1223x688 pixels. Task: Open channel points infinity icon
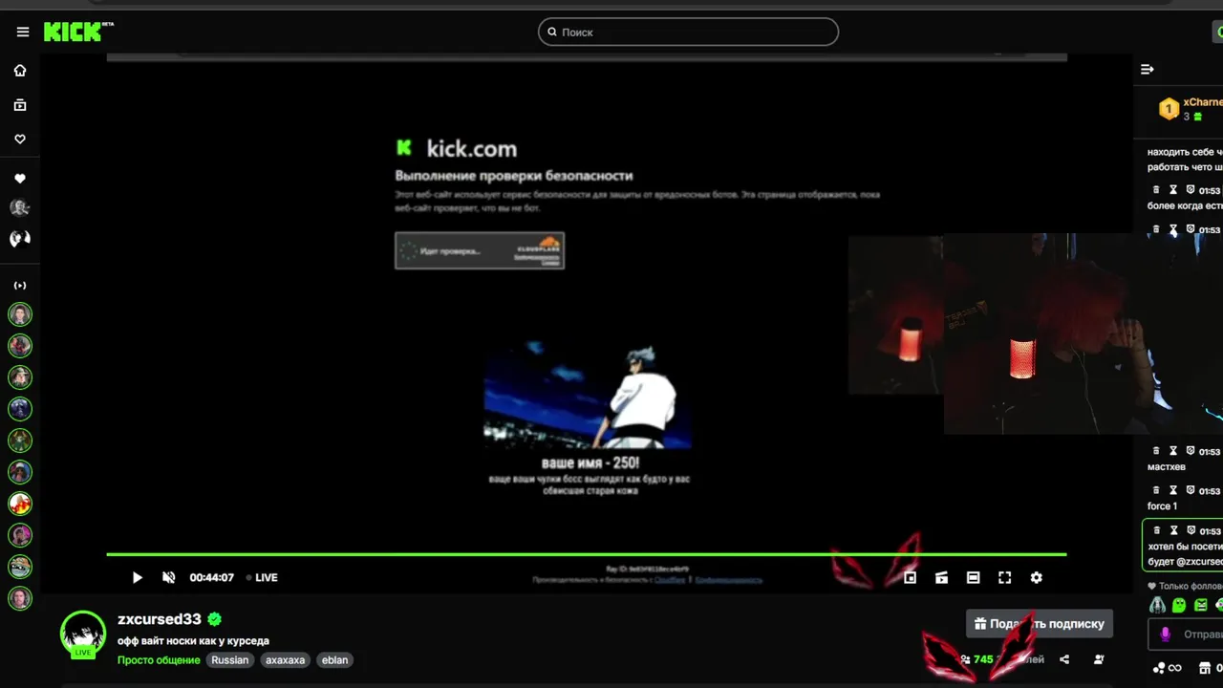pos(1175,668)
